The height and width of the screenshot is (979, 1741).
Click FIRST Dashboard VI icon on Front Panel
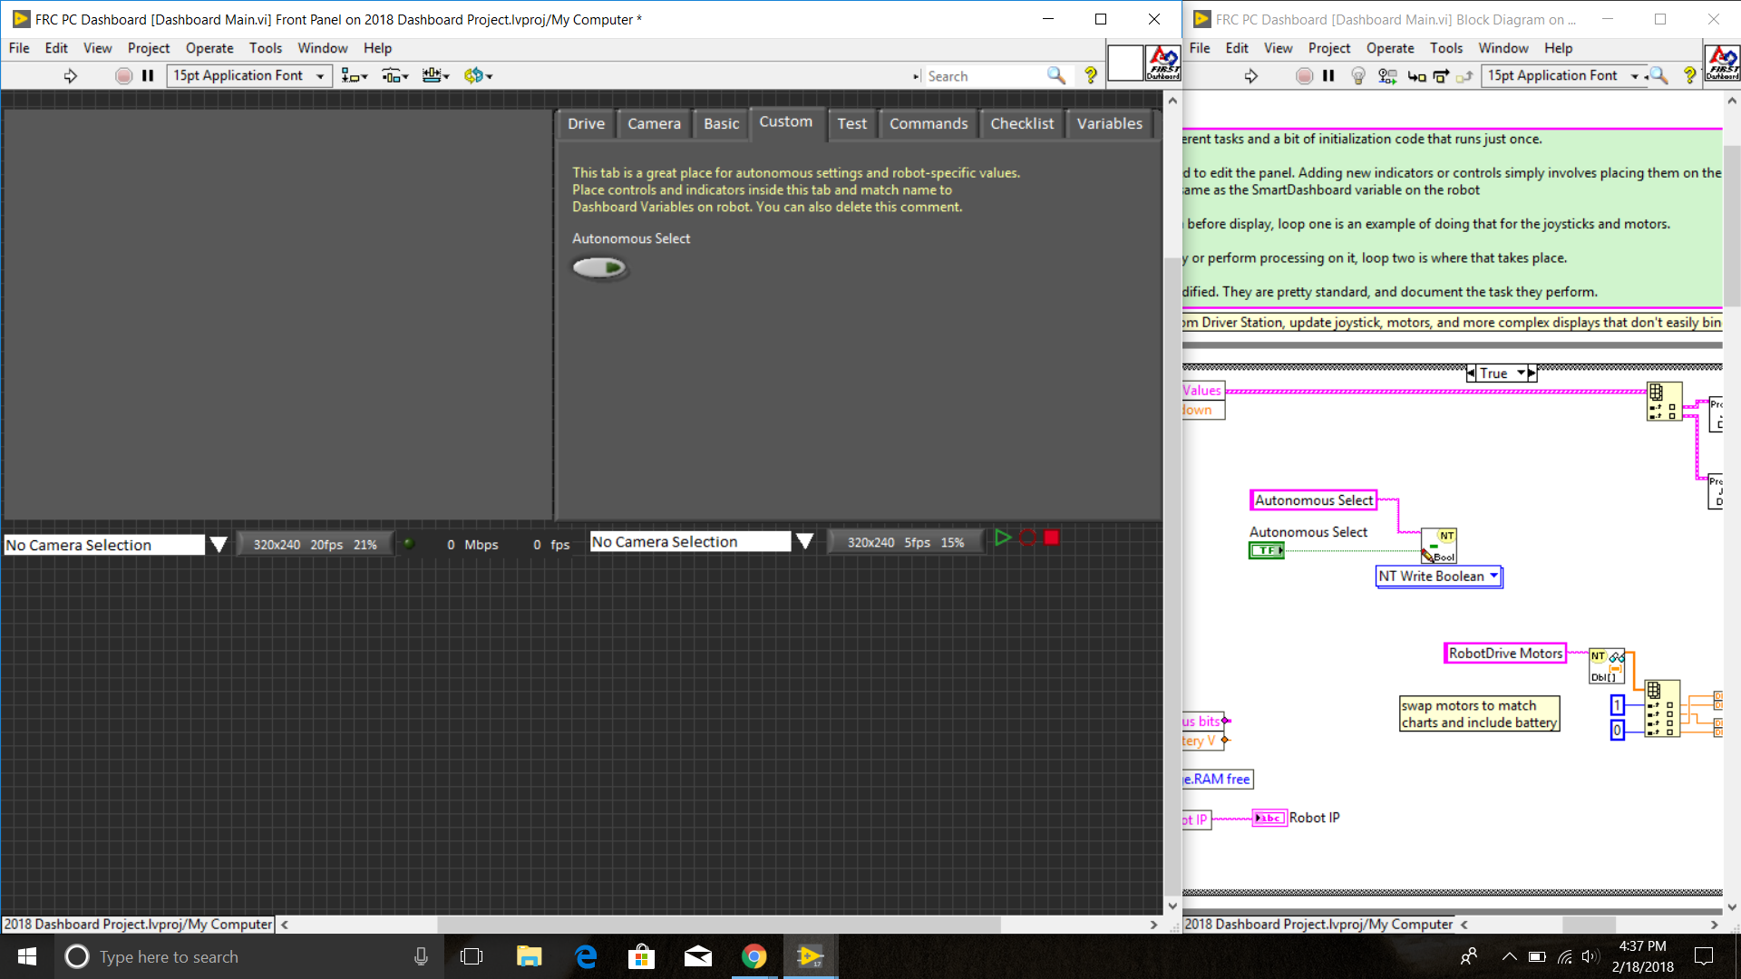pos(1163,63)
